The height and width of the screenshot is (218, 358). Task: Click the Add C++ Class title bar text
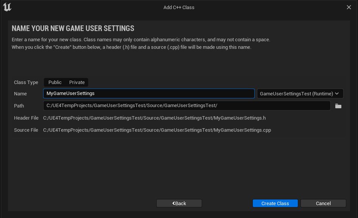pyautogui.click(x=179, y=7)
